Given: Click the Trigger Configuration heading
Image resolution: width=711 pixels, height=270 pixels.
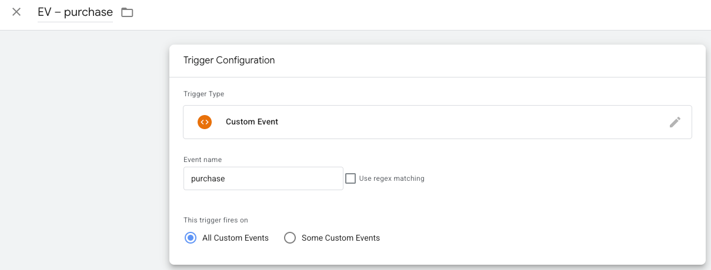Looking at the screenshot, I should (x=229, y=60).
